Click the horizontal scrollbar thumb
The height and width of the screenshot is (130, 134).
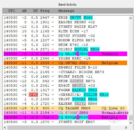coord(59,127)
